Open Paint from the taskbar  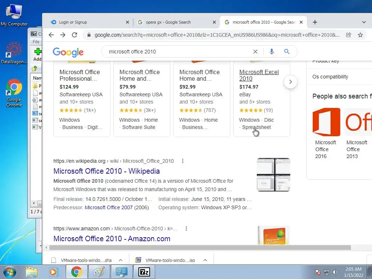[x=99, y=272]
